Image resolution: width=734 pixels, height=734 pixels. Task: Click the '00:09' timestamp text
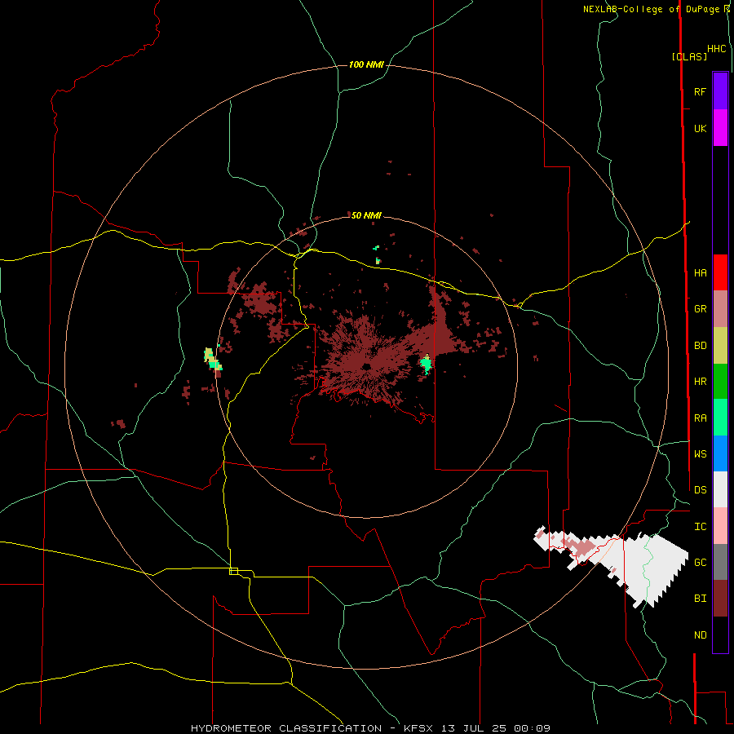click(532, 728)
